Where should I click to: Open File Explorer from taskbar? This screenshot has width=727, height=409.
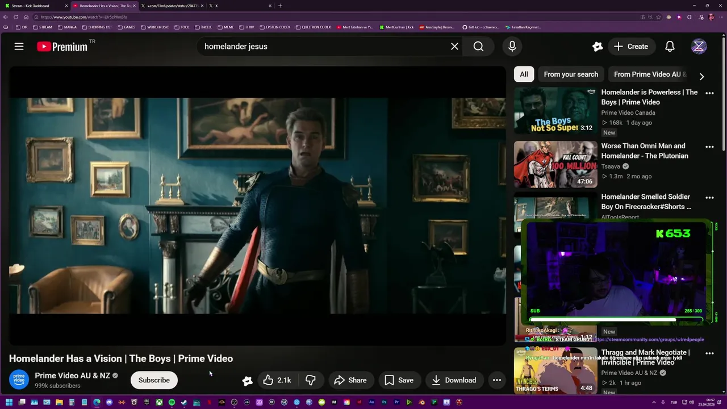coord(59,402)
